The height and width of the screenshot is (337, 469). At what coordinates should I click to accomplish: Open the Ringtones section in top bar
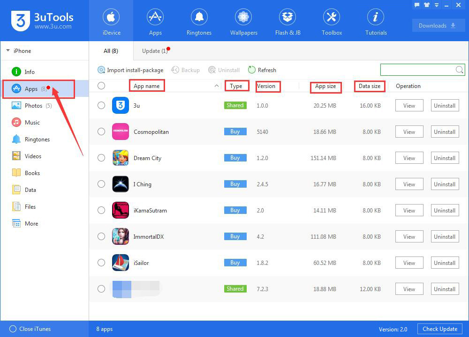(x=199, y=22)
